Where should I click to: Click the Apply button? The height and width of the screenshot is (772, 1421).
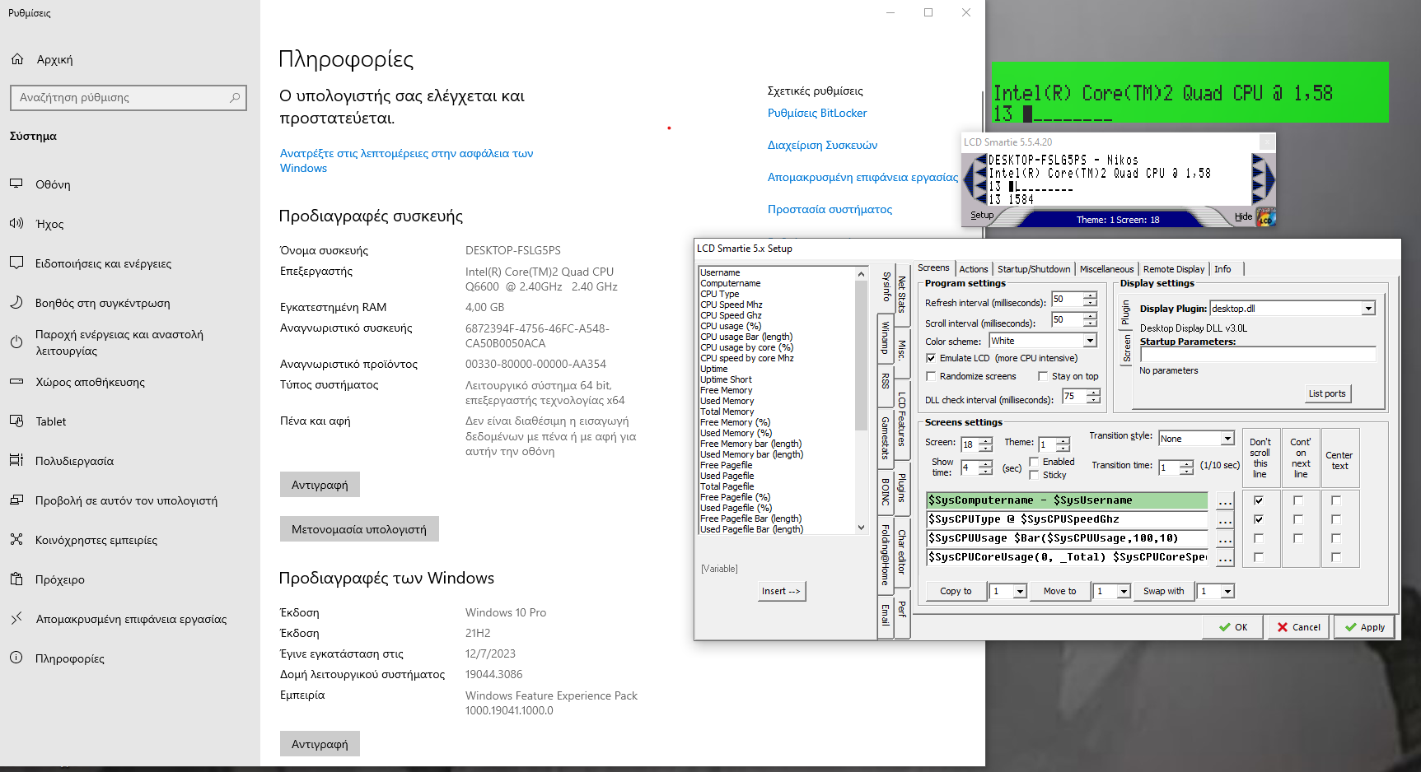click(1364, 626)
